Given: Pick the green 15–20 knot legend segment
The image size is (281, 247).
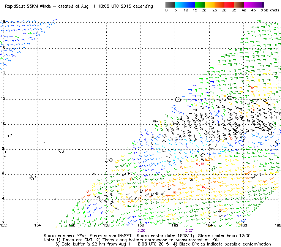Looking at the screenshot, I should pyautogui.click(x=200, y=5).
